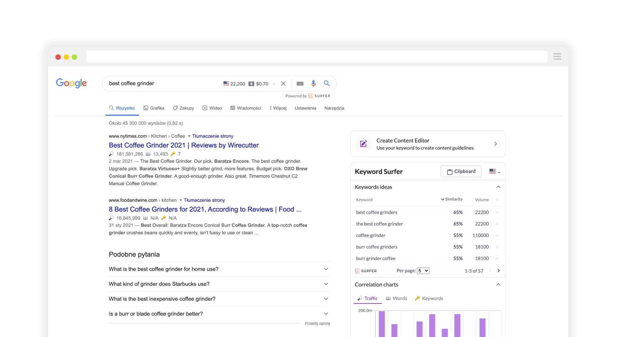Click 'coffee grinder' keyword in ideas list
This screenshot has width=617, height=337.
pos(371,235)
